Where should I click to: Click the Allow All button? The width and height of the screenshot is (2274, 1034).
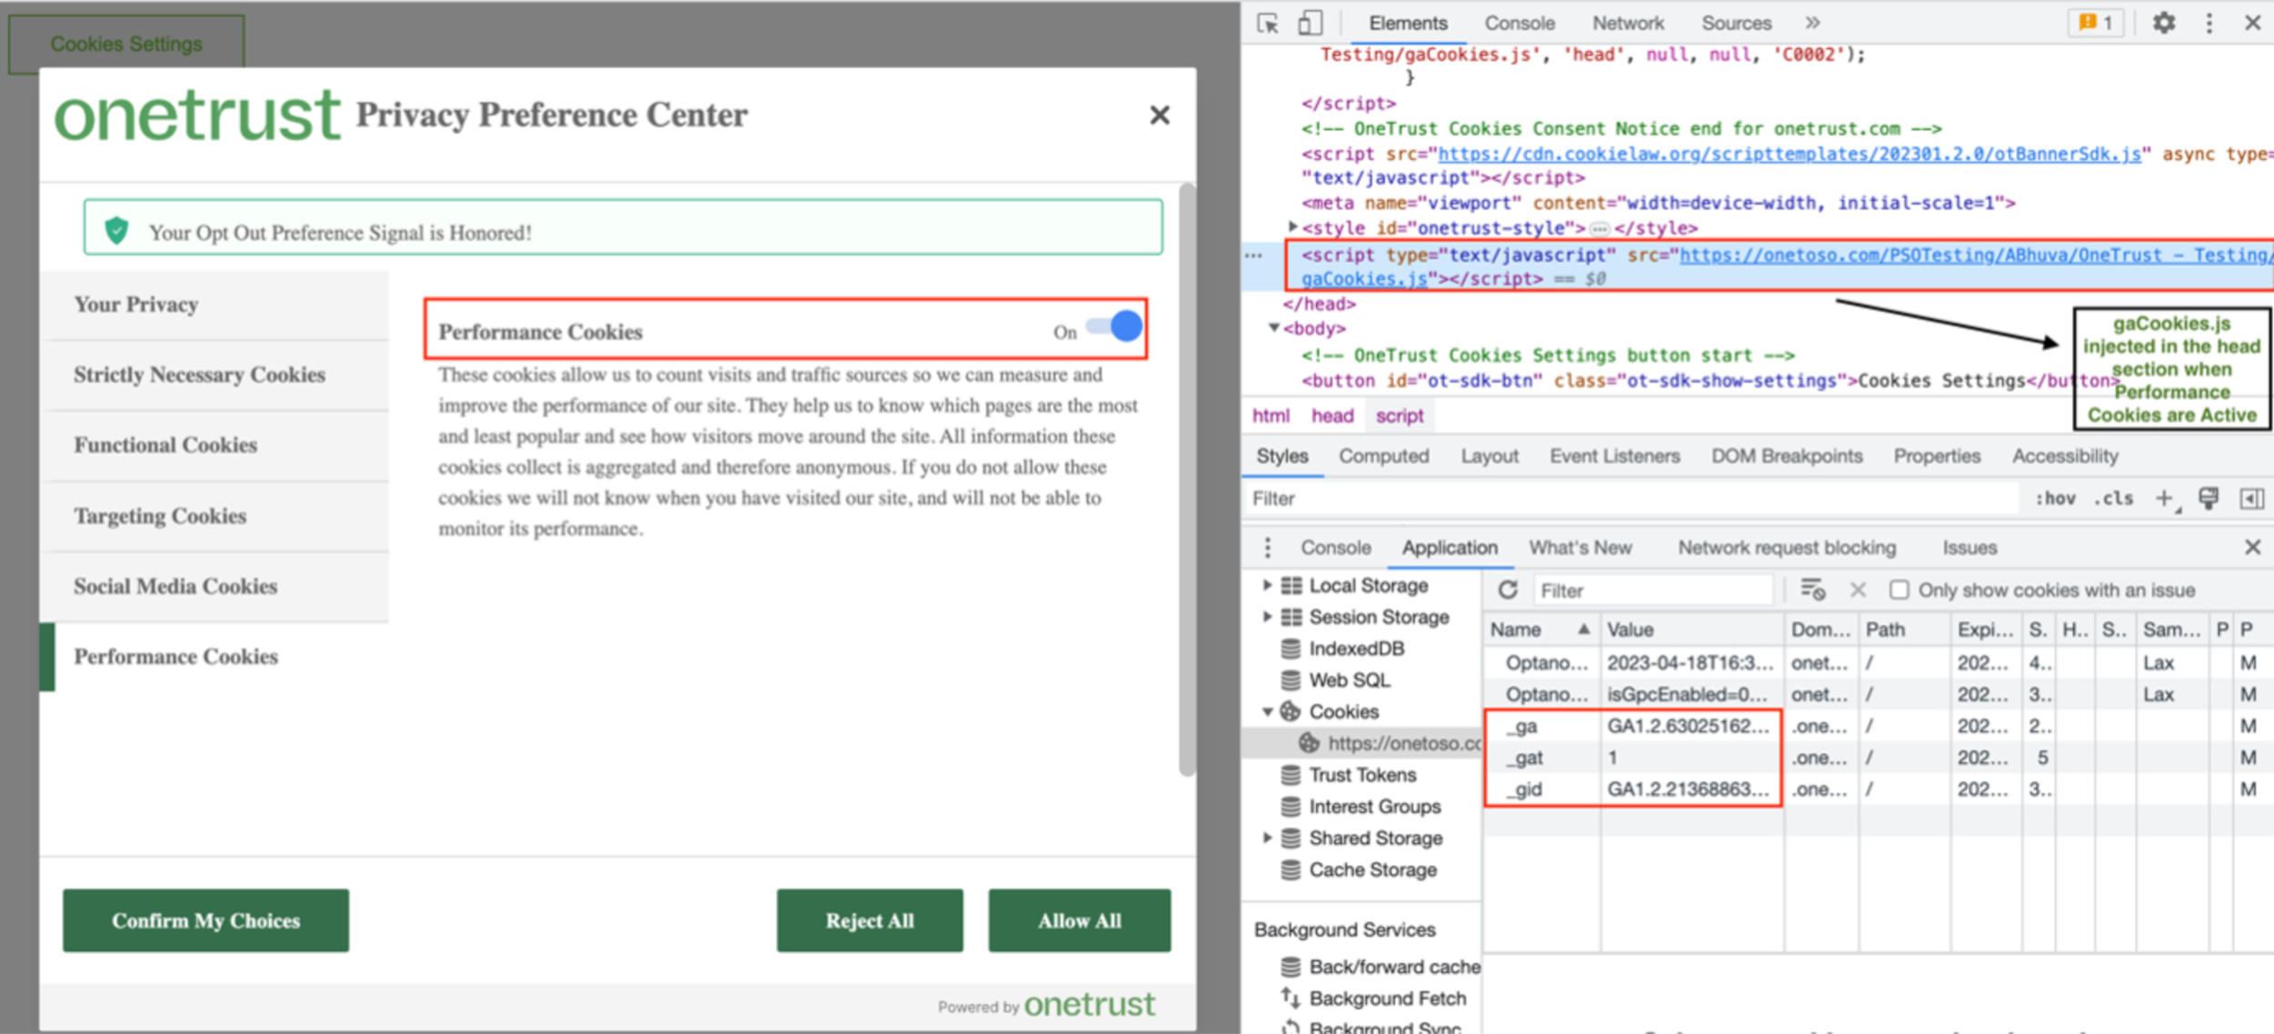tap(1081, 920)
